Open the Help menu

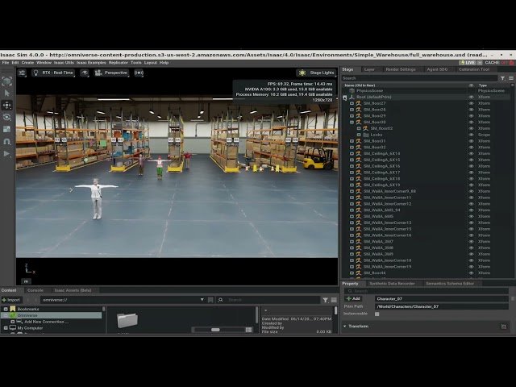pyautogui.click(x=164, y=63)
